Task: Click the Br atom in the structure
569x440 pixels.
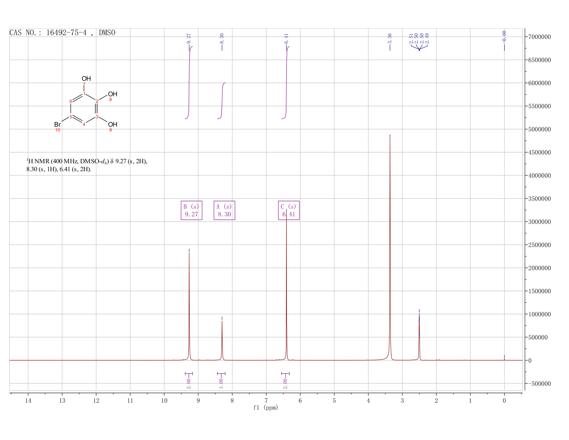Action: coord(58,124)
